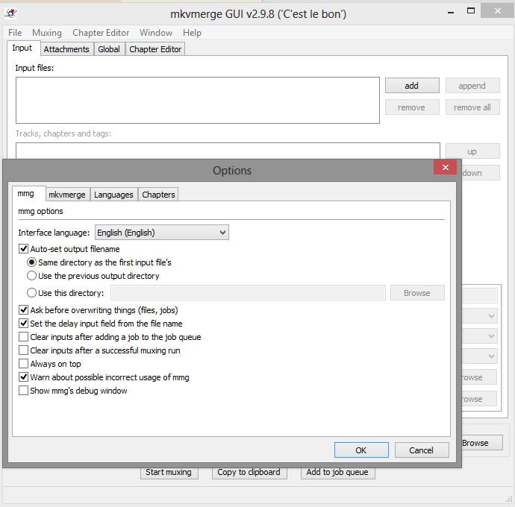Open the Window menu
Screen dimensions: 515x507
pos(156,33)
